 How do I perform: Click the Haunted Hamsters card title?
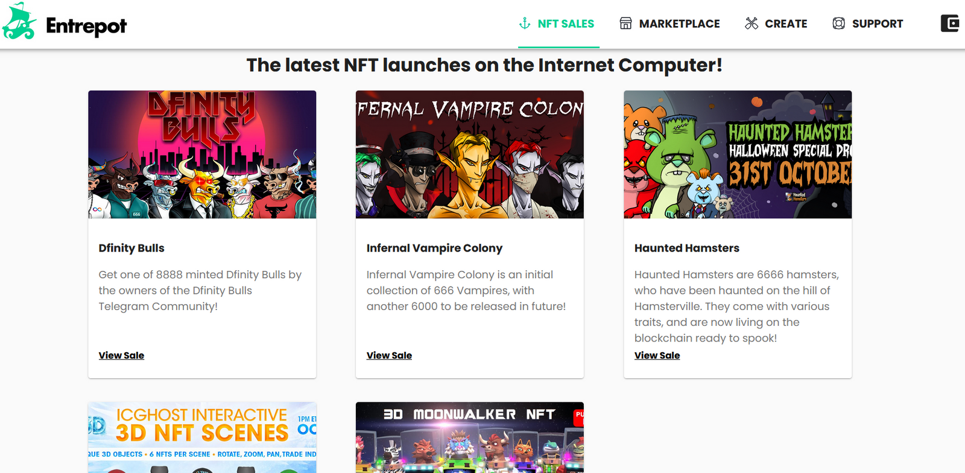[686, 248]
